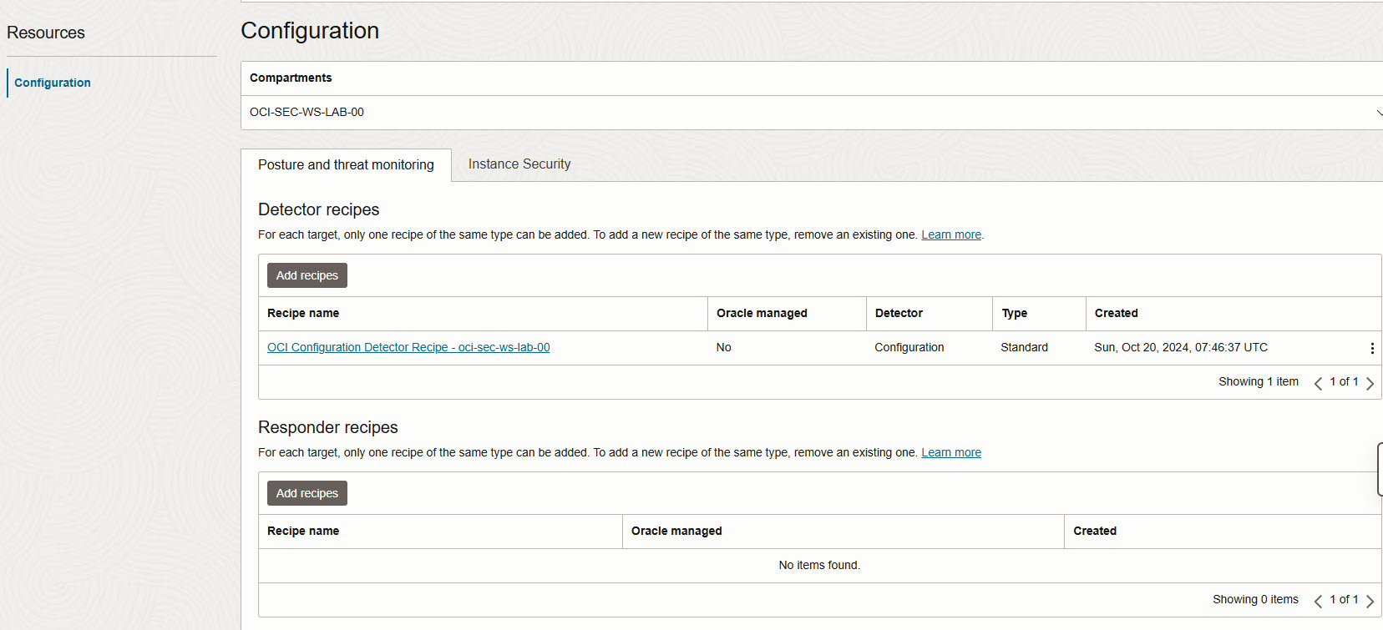The width and height of the screenshot is (1383, 630).
Task: Click the Compartments label
Action: click(291, 78)
